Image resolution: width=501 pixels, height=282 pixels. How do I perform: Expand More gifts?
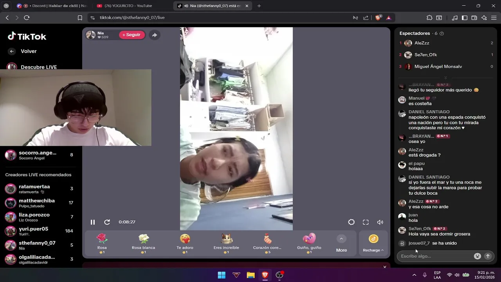point(341,244)
